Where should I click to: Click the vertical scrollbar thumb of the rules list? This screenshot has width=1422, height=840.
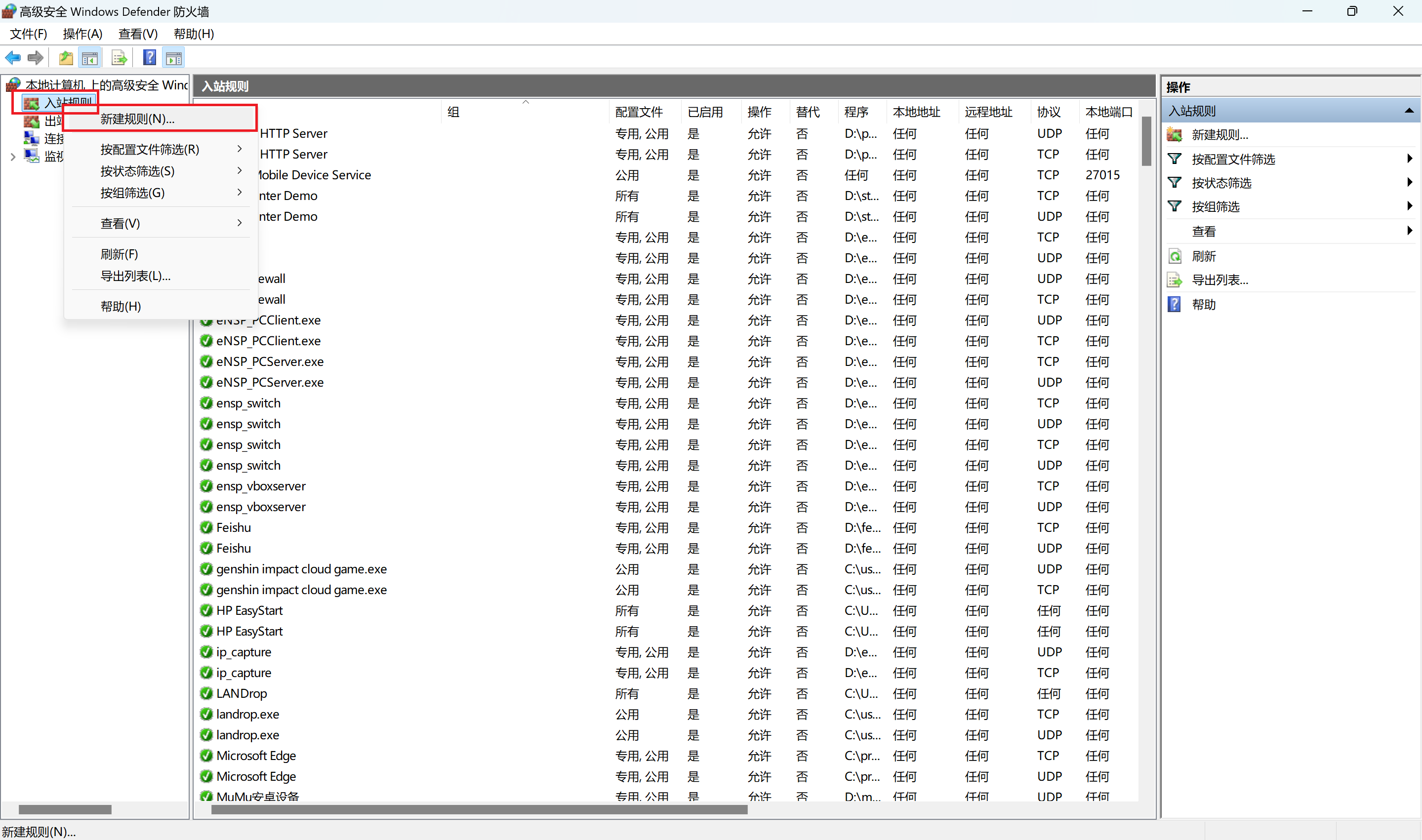tap(1146, 142)
